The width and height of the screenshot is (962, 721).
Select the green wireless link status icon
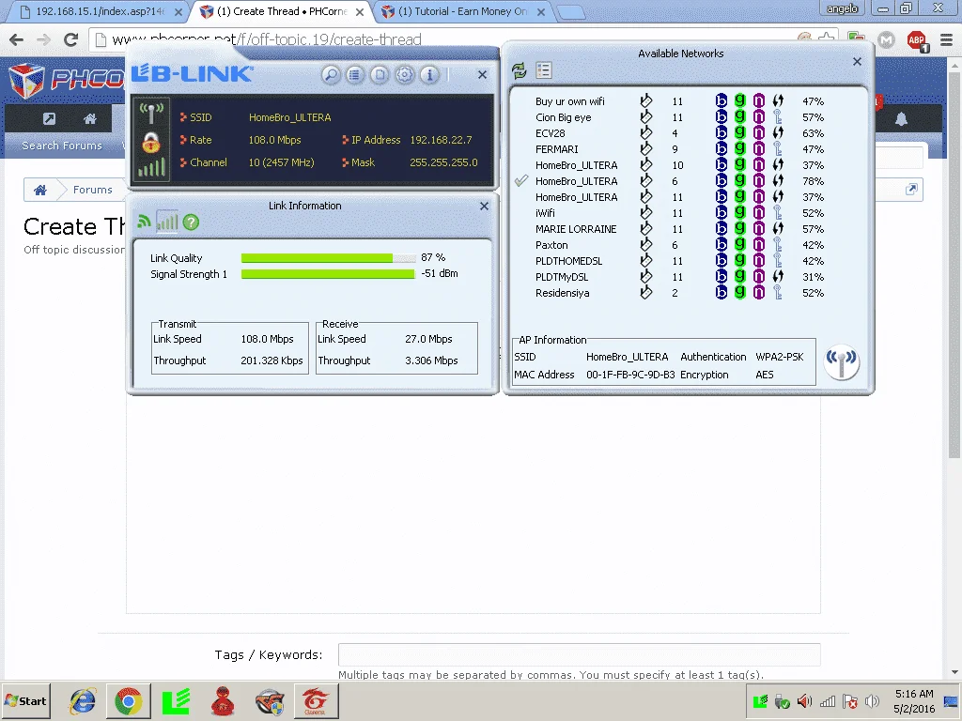[144, 222]
